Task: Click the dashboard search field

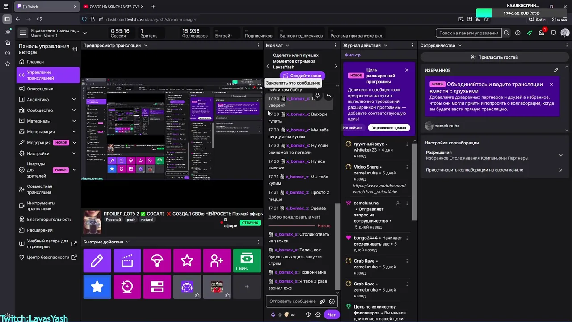Action: pos(468,33)
